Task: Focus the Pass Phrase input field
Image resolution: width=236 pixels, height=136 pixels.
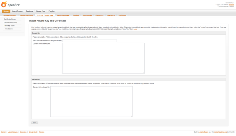Action: pos(90,41)
